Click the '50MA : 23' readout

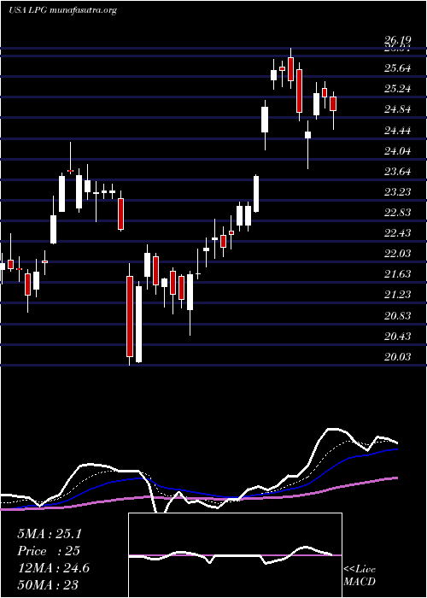point(48,585)
